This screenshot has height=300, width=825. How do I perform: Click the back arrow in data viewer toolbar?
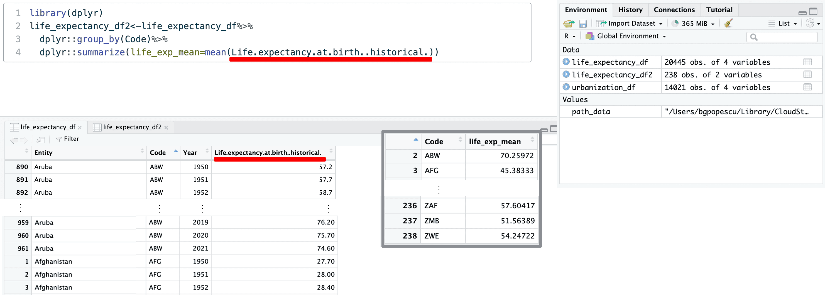tap(14, 140)
